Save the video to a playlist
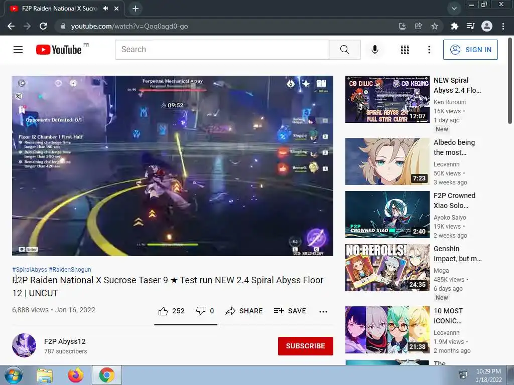The height and width of the screenshot is (385, 514). pos(290,311)
